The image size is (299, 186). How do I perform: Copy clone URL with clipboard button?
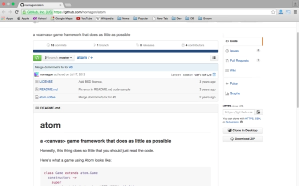coord(258,112)
